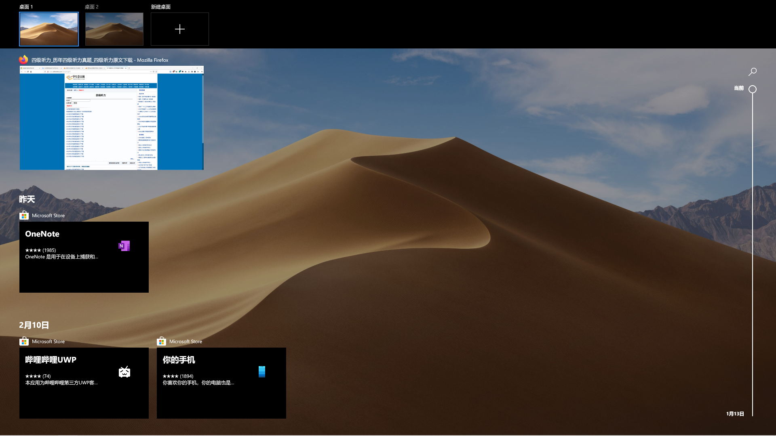The height and width of the screenshot is (436, 776).
Task: Switch to the 桌面 1 desktop thumbnail
Action: (49, 29)
